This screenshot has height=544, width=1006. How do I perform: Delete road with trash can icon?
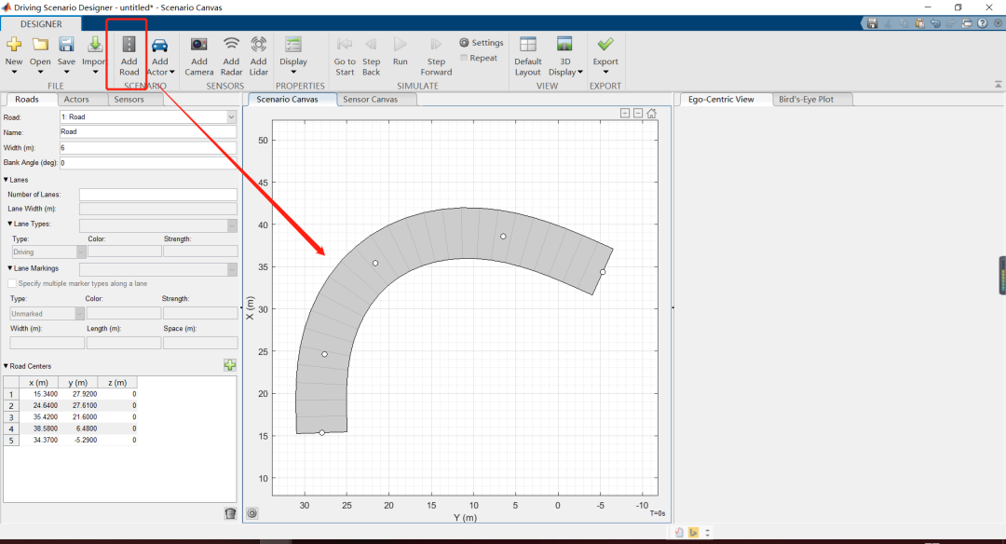pos(230,513)
